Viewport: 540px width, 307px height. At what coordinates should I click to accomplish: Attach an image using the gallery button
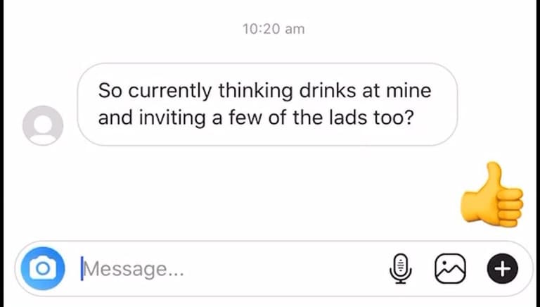pos(450,268)
